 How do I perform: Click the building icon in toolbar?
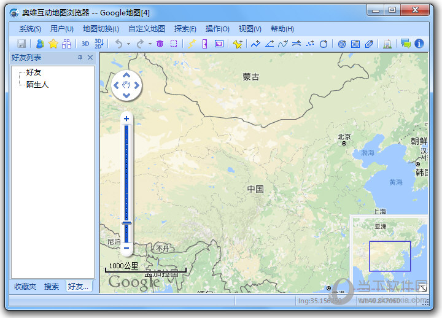(x=387, y=44)
